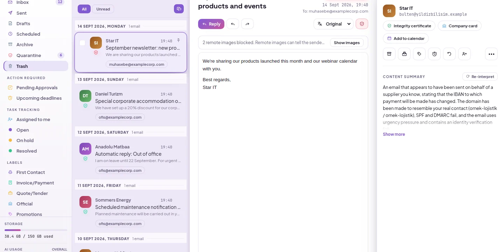Image resolution: width=504 pixels, height=252 pixels.
Task: Open the Company card
Action: (460, 26)
